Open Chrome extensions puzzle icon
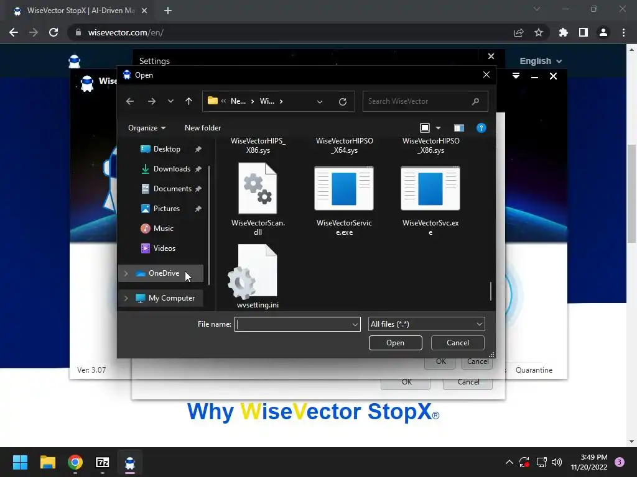 [564, 32]
